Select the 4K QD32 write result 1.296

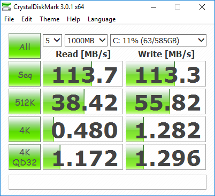pyautogui.click(x=166, y=157)
